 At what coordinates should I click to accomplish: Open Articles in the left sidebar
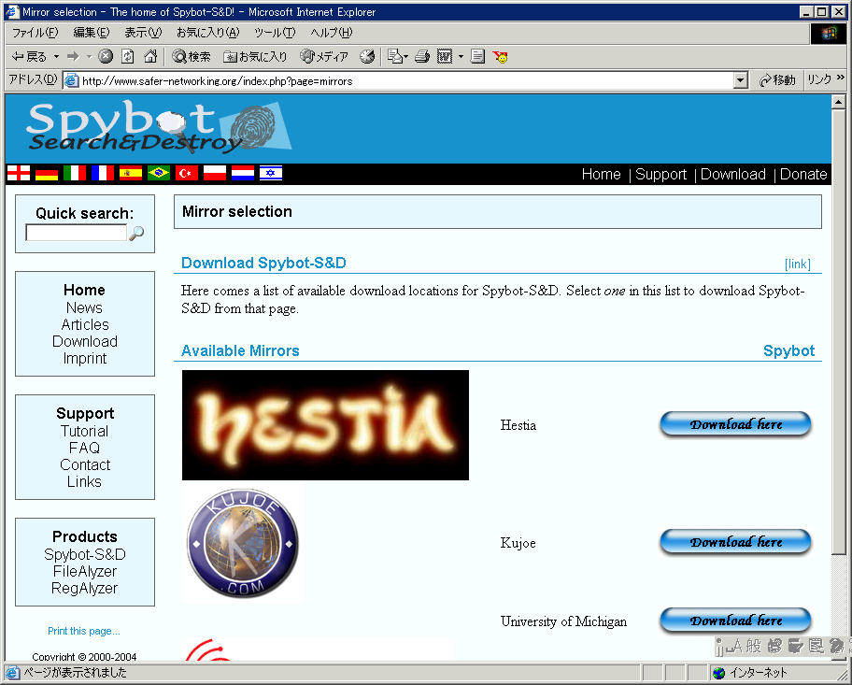[x=85, y=324]
